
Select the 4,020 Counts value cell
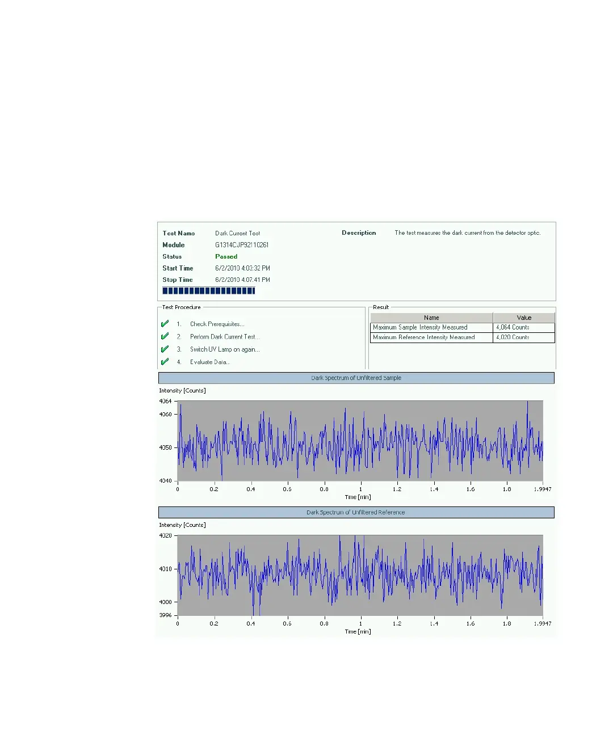tap(524, 337)
